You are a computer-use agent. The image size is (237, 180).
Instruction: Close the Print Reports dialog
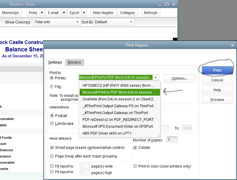pos(233,45)
